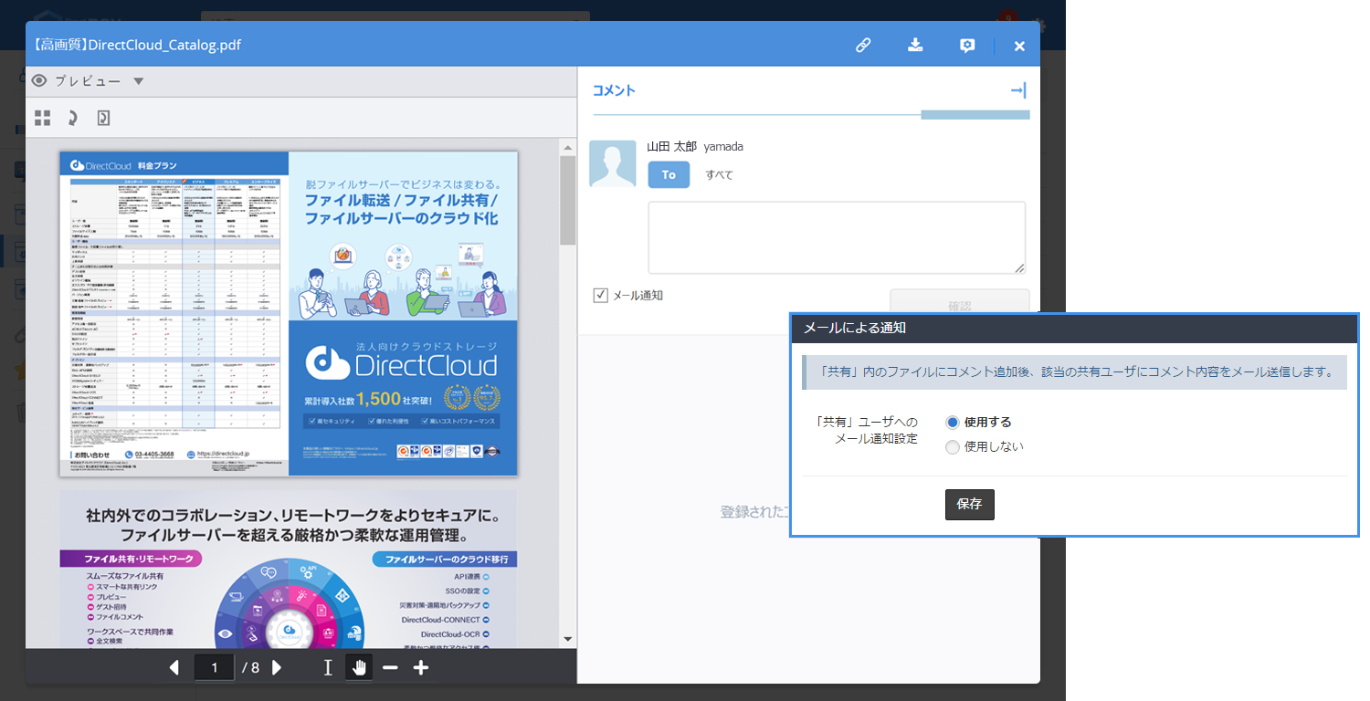Toggle the comment panel speech bubble icon
The image size is (1370, 701).
[967, 46]
